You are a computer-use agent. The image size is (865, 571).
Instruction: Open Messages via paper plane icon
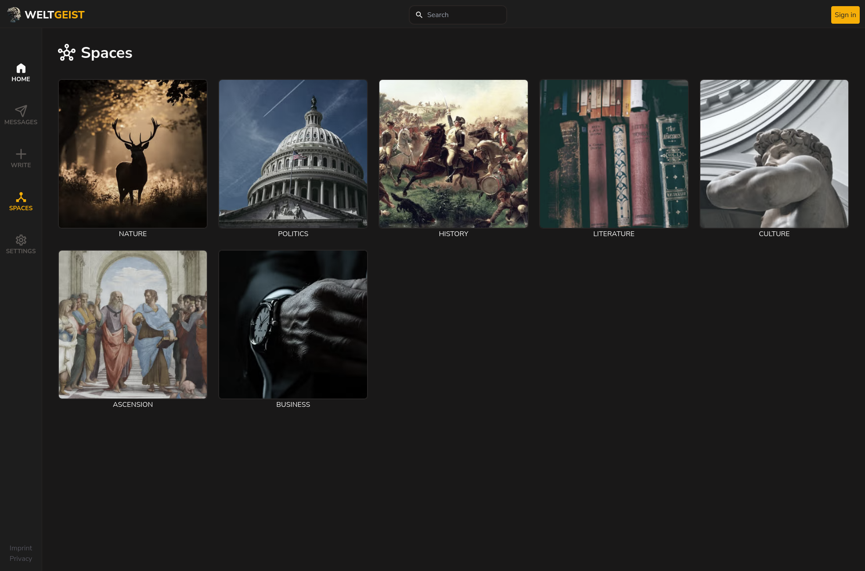pos(21,111)
